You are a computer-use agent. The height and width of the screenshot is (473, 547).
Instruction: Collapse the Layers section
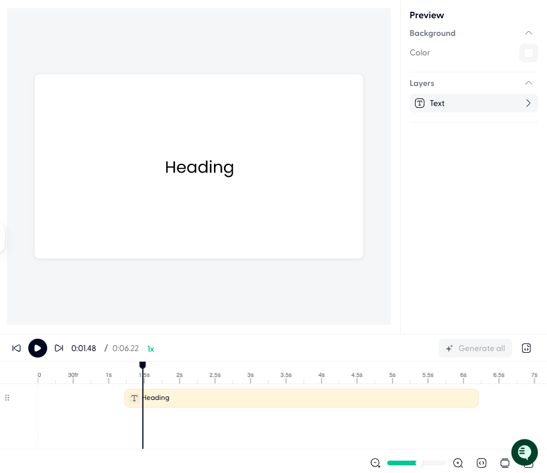point(528,83)
